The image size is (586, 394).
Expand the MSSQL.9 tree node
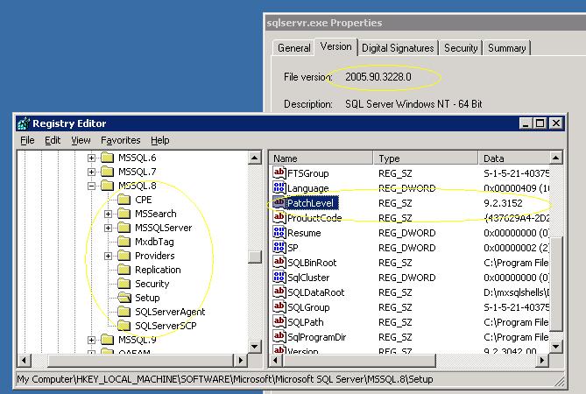(91, 340)
